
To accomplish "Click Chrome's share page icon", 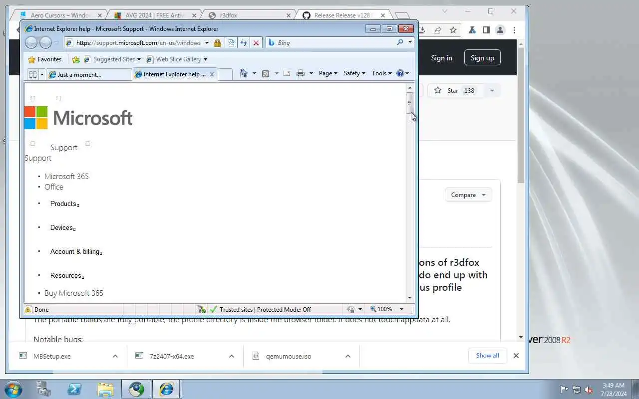I will tap(437, 30).
